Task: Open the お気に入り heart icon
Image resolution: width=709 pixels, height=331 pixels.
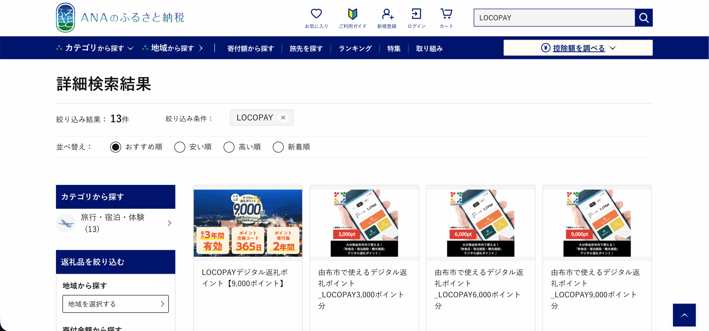Action: (316, 14)
